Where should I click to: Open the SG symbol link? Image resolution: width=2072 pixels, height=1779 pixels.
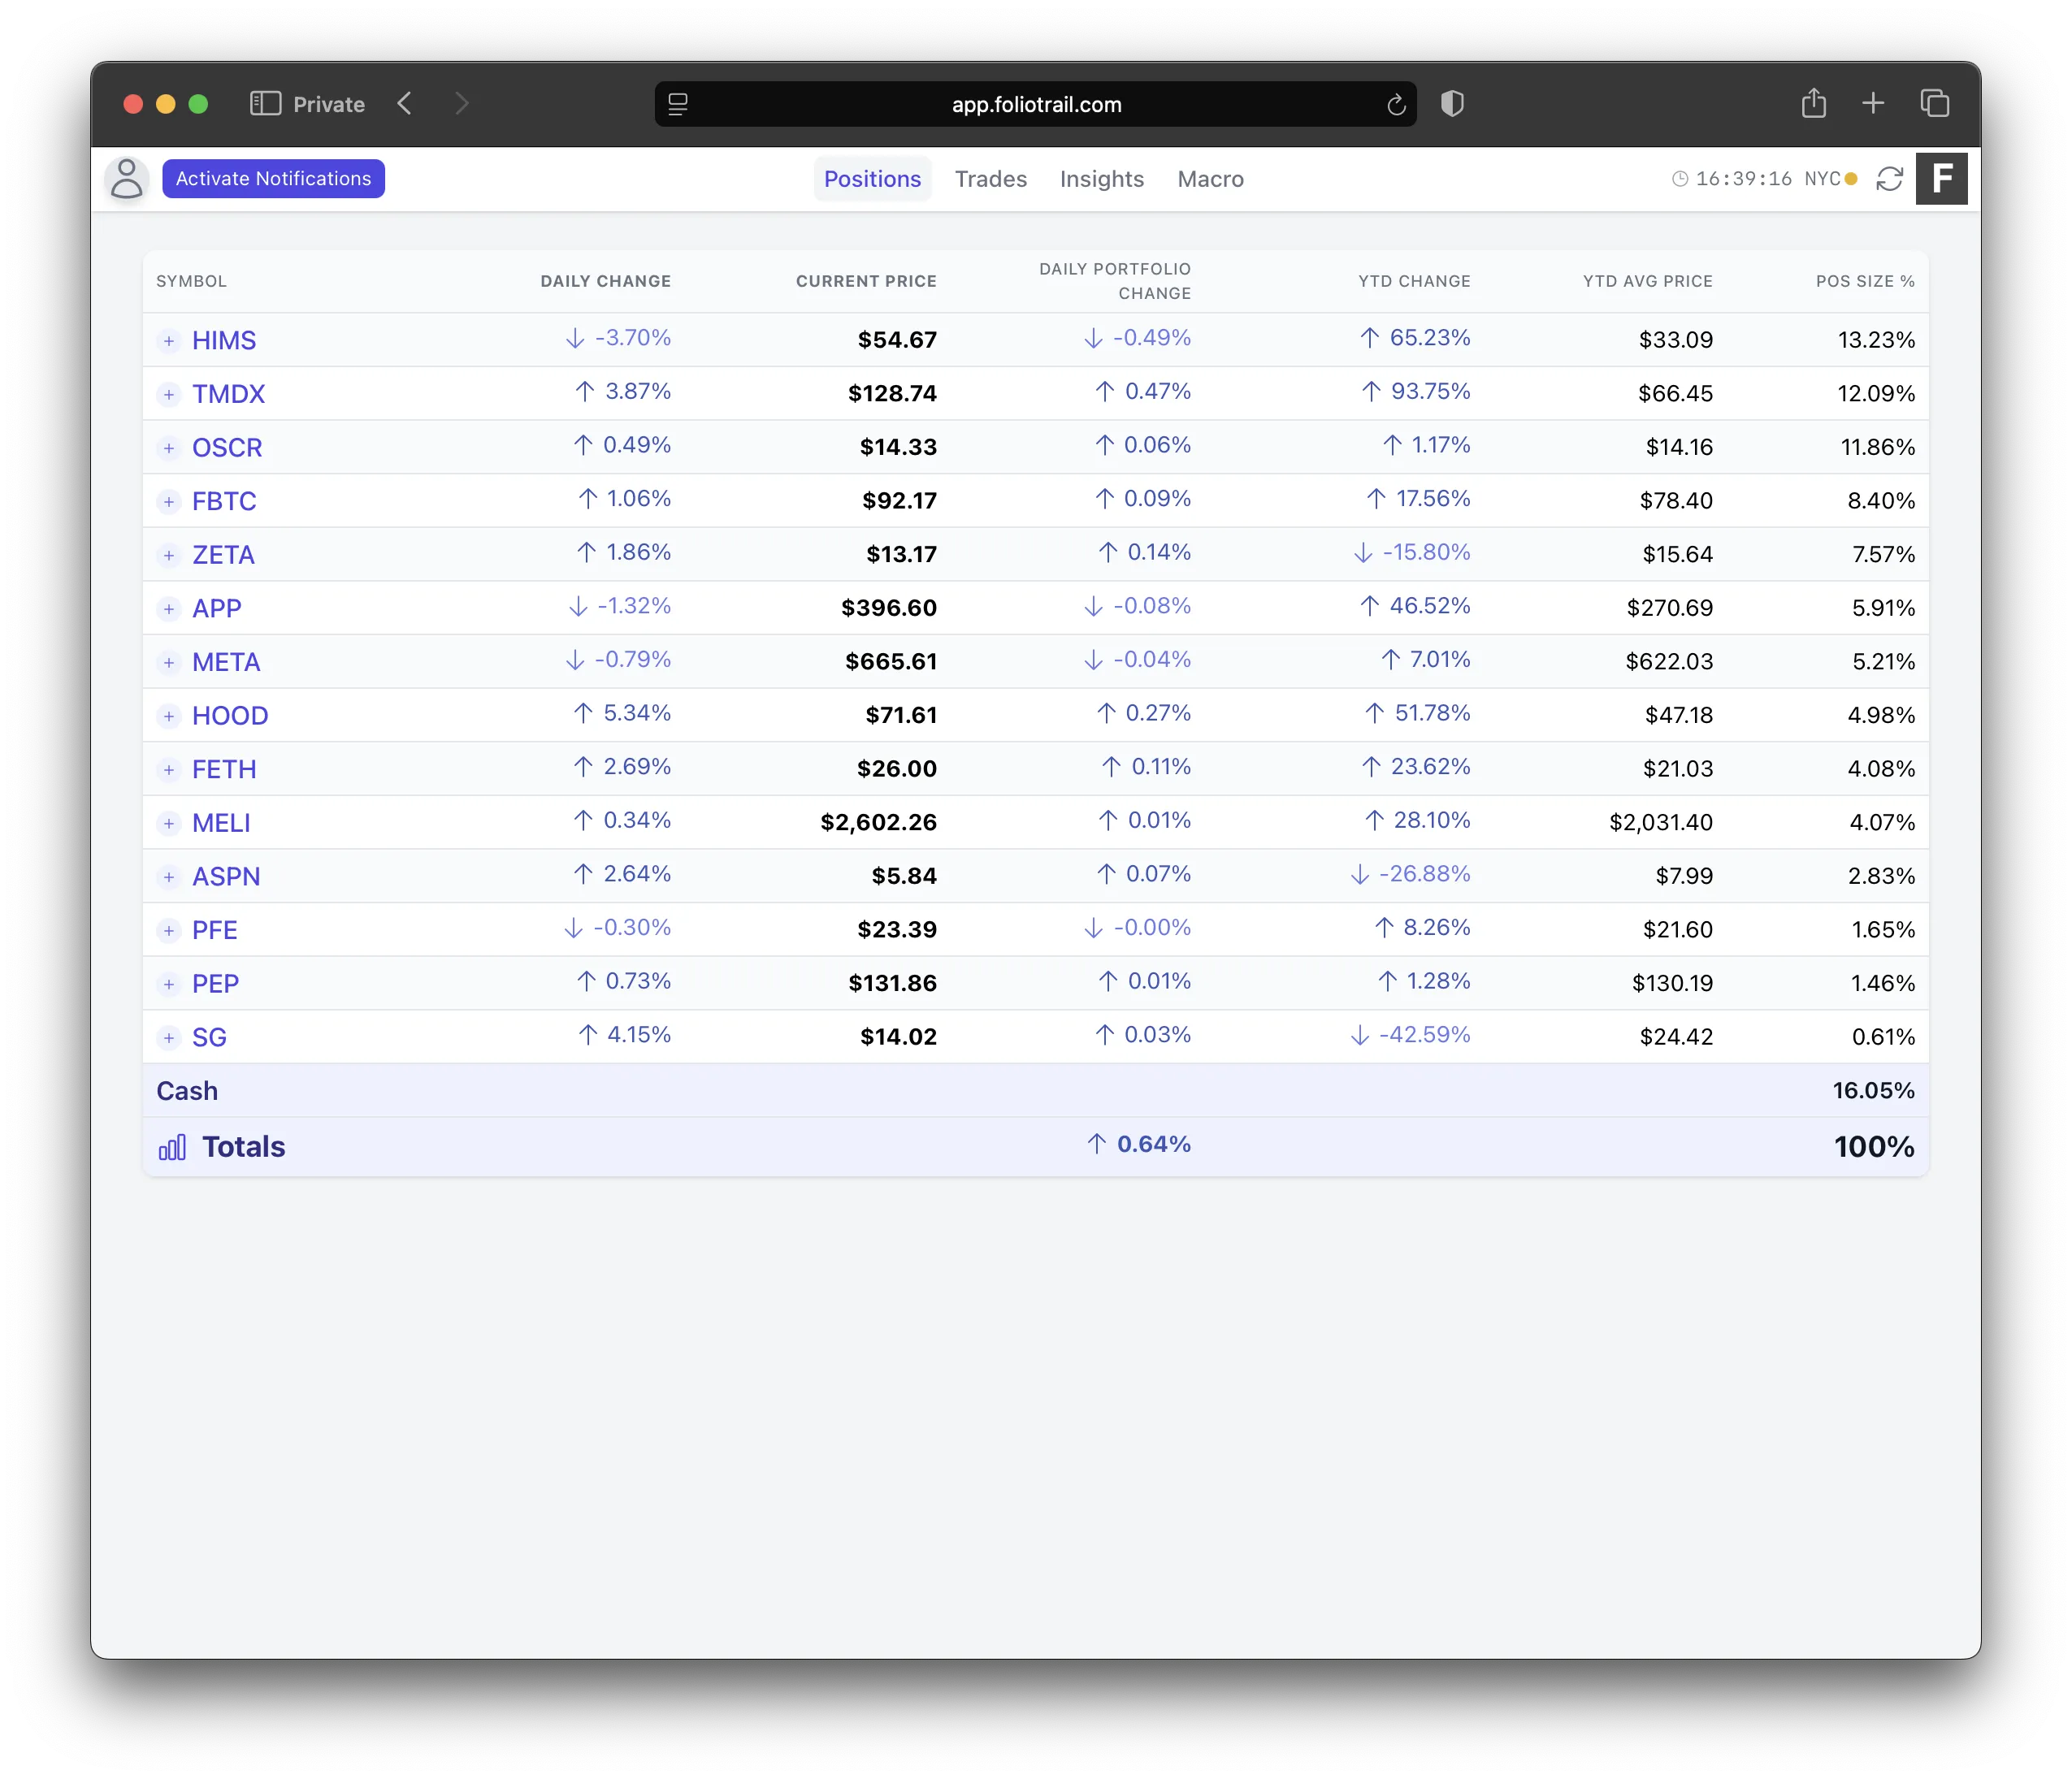[x=209, y=1038]
